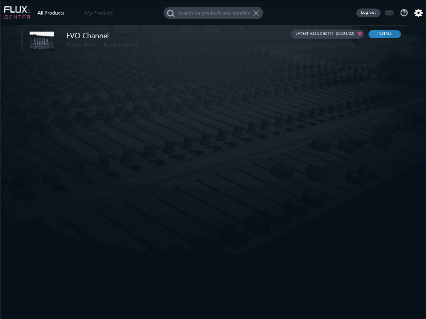Clear the search with the X icon
426x319 pixels.
[256, 13]
